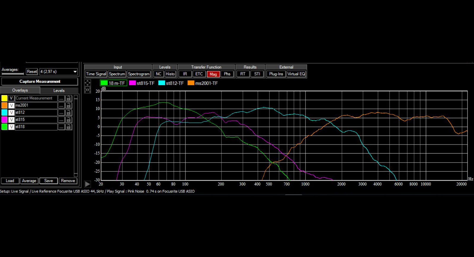Click the padlock icon for st818
This screenshot has height=257, width=474.
point(68,127)
